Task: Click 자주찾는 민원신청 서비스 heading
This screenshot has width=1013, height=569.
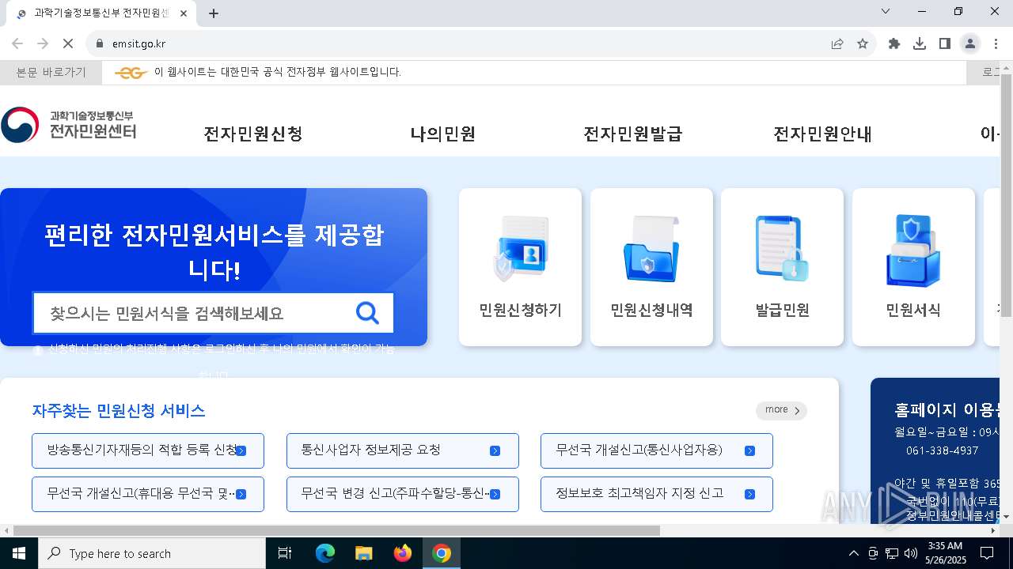Action: pos(119,410)
